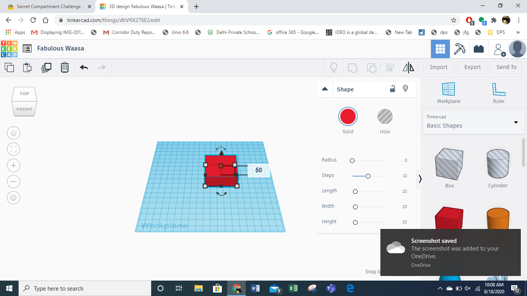Click the FRONT face of view cube

pyautogui.click(x=24, y=109)
